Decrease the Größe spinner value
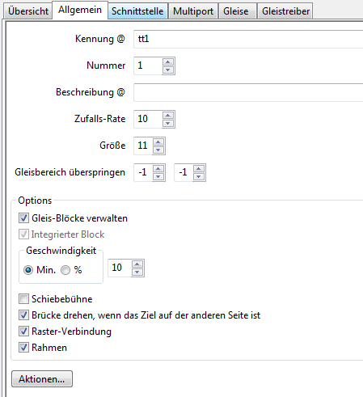 coord(158,150)
